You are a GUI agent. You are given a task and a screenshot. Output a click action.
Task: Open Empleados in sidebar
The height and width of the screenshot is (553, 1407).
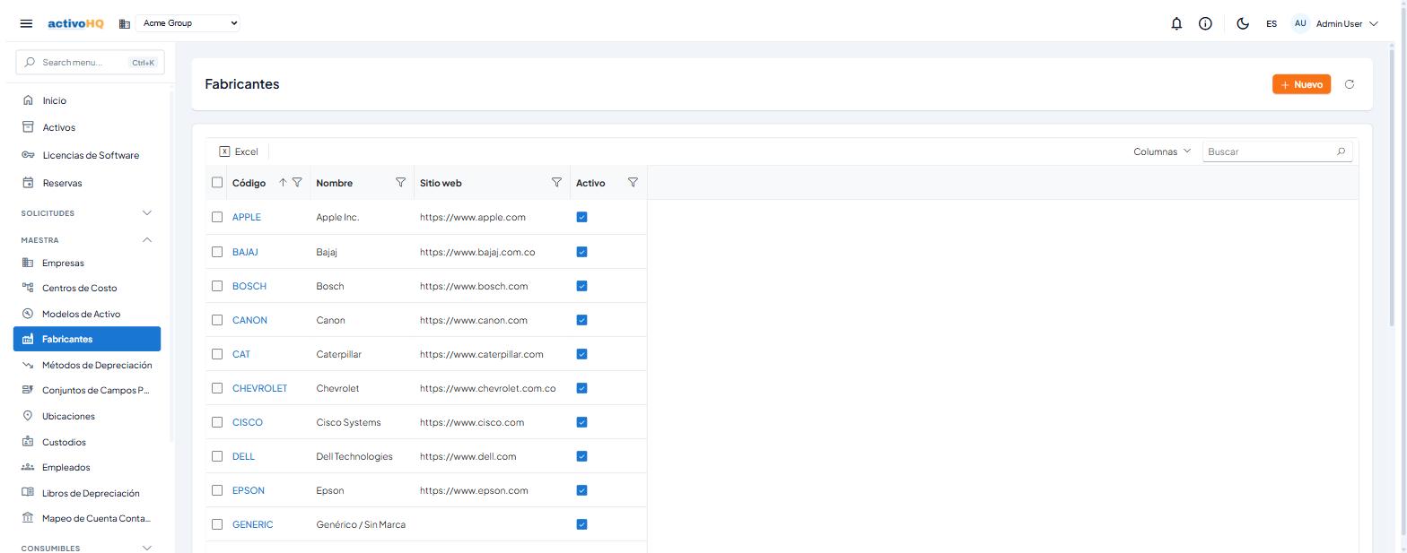point(87,467)
